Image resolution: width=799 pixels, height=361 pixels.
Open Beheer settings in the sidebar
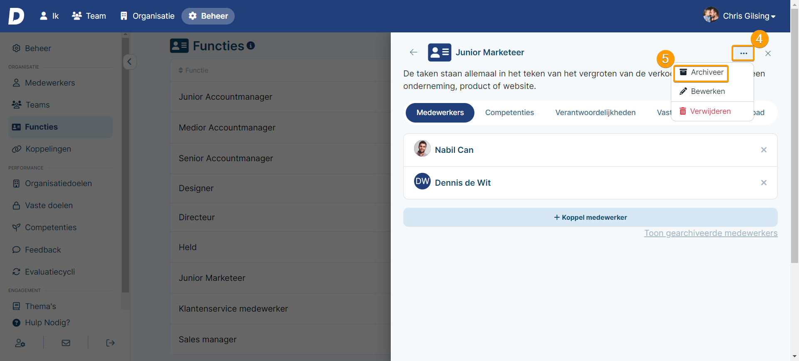point(32,48)
